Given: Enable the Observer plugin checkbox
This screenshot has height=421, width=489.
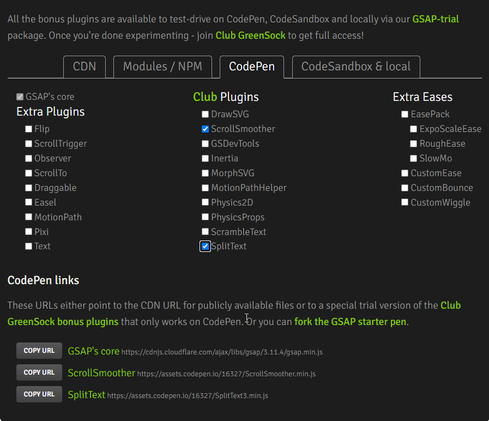Looking at the screenshot, I should pyautogui.click(x=29, y=158).
